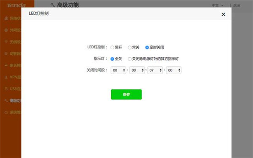Click the LED灯控制 dialog title text
Image resolution: width=253 pixels, height=158 pixels.
38,13
